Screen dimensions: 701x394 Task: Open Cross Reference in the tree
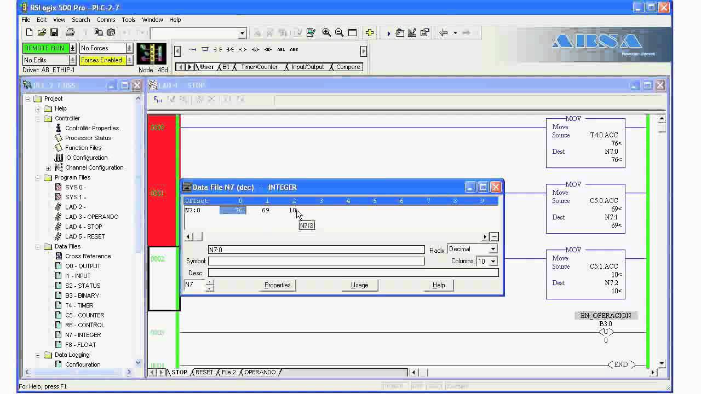[88, 256]
